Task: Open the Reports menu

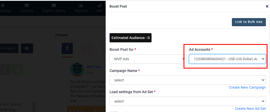Action: 80,8
